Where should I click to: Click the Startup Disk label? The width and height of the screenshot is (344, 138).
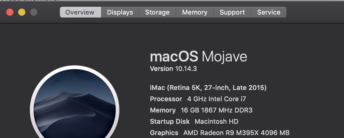point(170,122)
